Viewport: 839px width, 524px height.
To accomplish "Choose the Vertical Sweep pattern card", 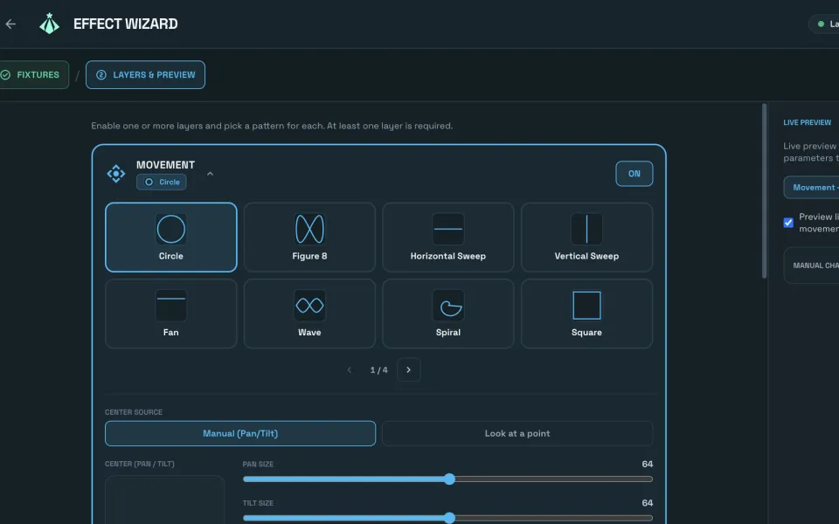I will point(586,238).
